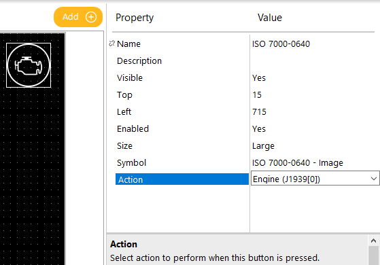The image size is (380, 265).
Task: Select the Symbol property label
Action: coord(132,163)
